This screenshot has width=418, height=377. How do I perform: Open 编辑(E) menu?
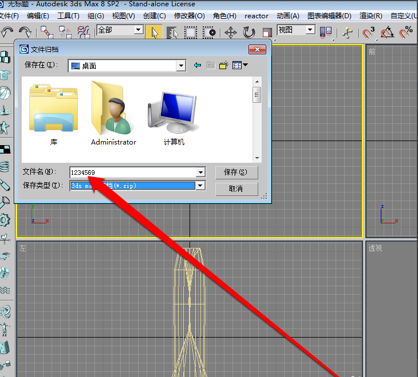38,16
